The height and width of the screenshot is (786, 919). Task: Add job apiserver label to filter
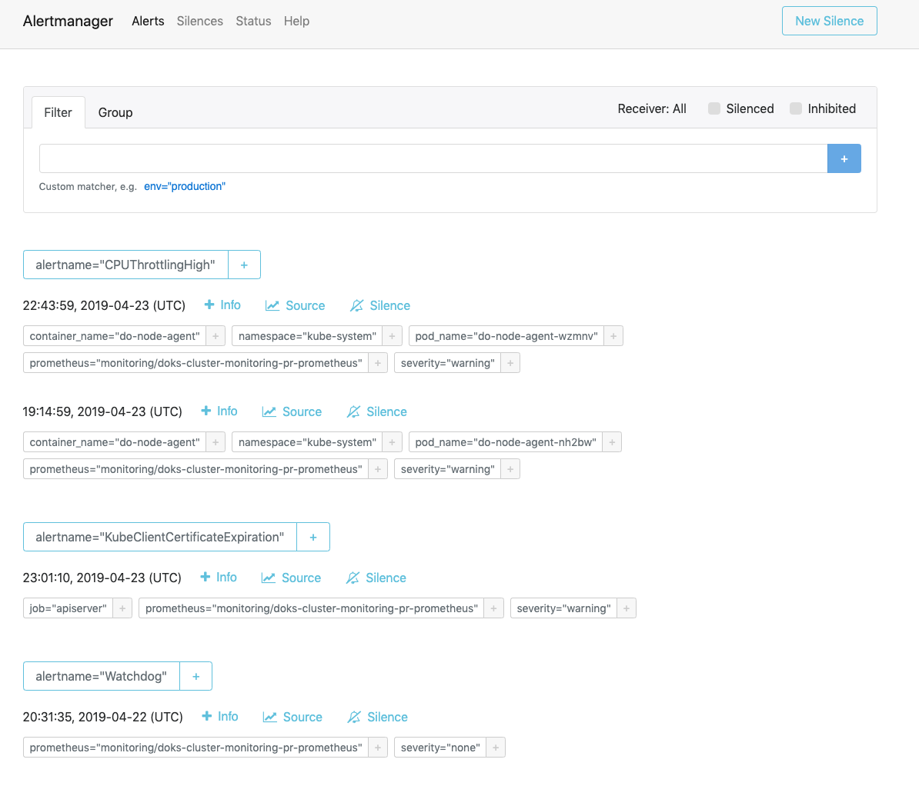point(122,608)
